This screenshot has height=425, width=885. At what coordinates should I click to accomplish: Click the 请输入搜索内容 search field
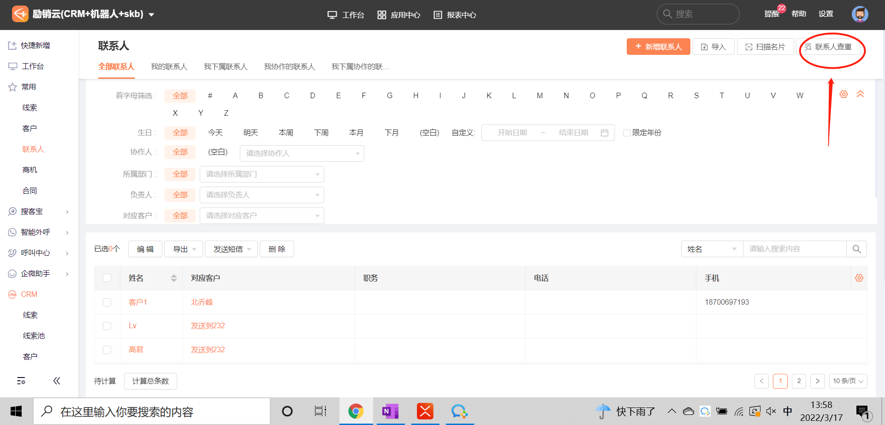(794, 249)
